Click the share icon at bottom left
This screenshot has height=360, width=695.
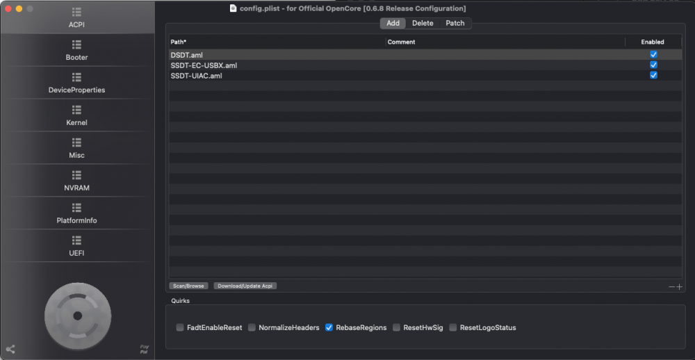coord(10,350)
